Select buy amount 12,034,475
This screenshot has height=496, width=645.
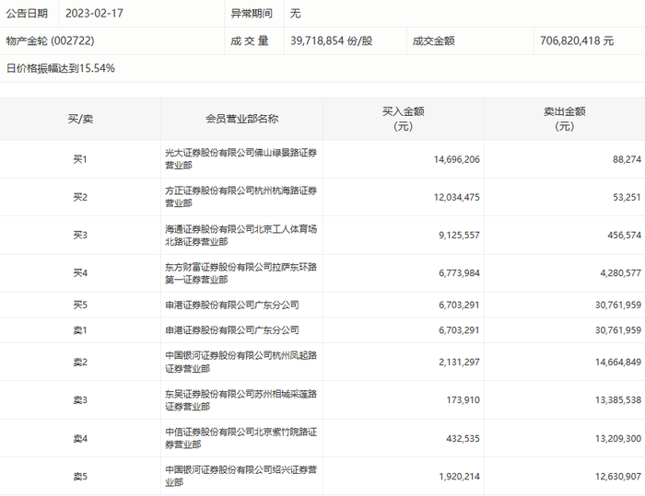point(457,197)
